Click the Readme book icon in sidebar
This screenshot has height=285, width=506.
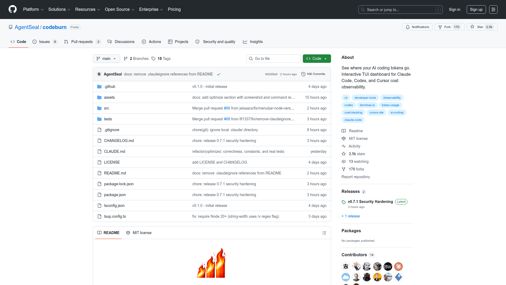click(344, 131)
